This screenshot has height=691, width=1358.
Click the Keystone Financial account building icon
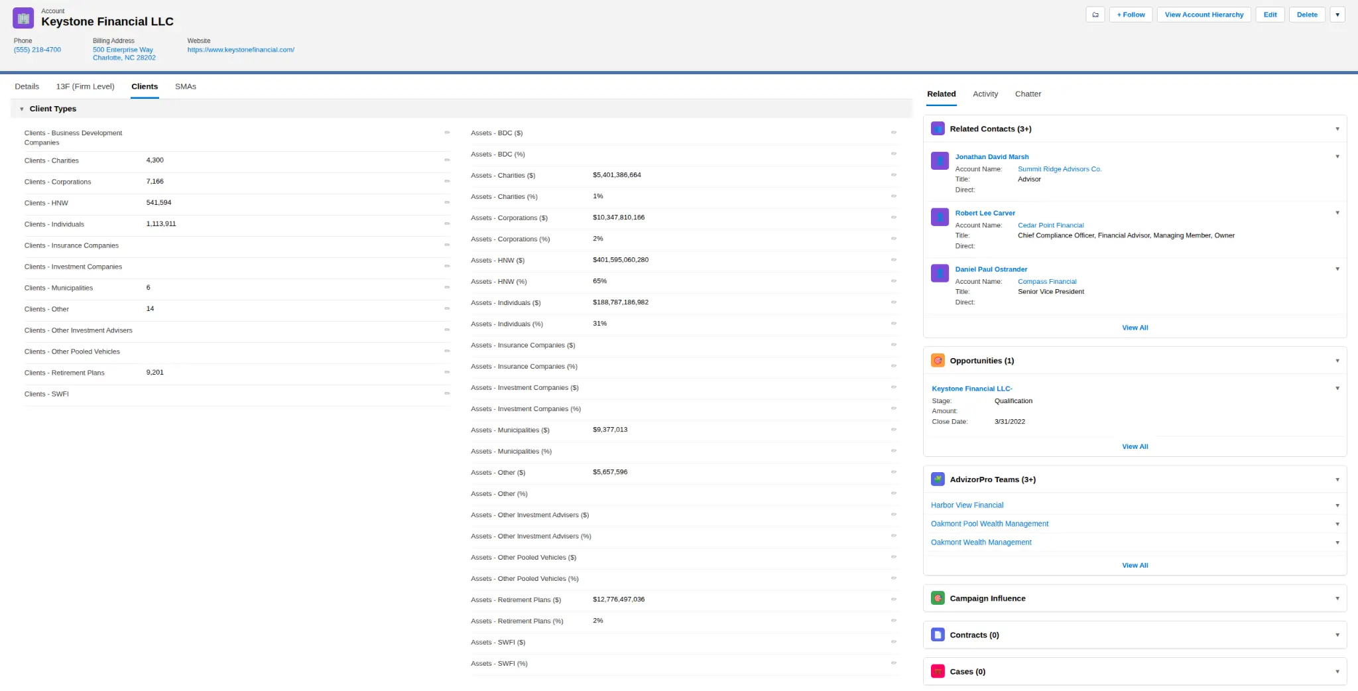(x=23, y=18)
